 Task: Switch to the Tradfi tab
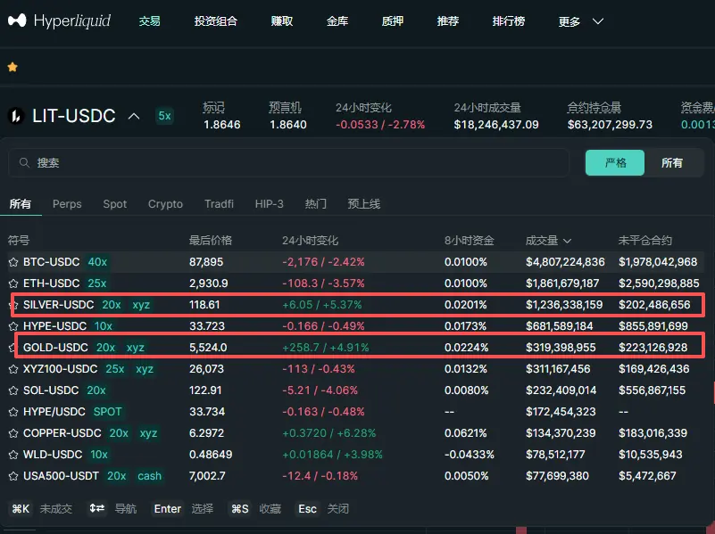point(219,204)
